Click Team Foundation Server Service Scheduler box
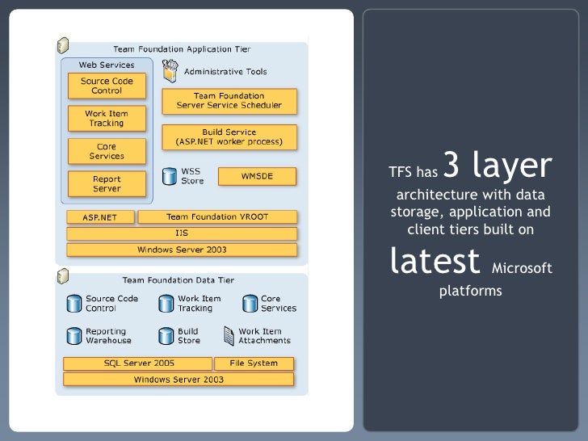Viewport: 588px width, 441px height. 229,101
